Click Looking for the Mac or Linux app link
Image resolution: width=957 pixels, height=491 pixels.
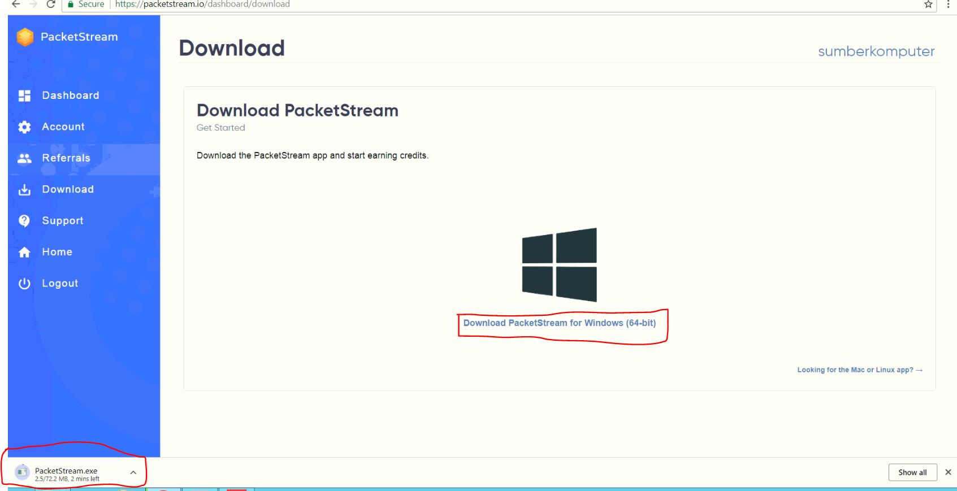click(x=860, y=370)
